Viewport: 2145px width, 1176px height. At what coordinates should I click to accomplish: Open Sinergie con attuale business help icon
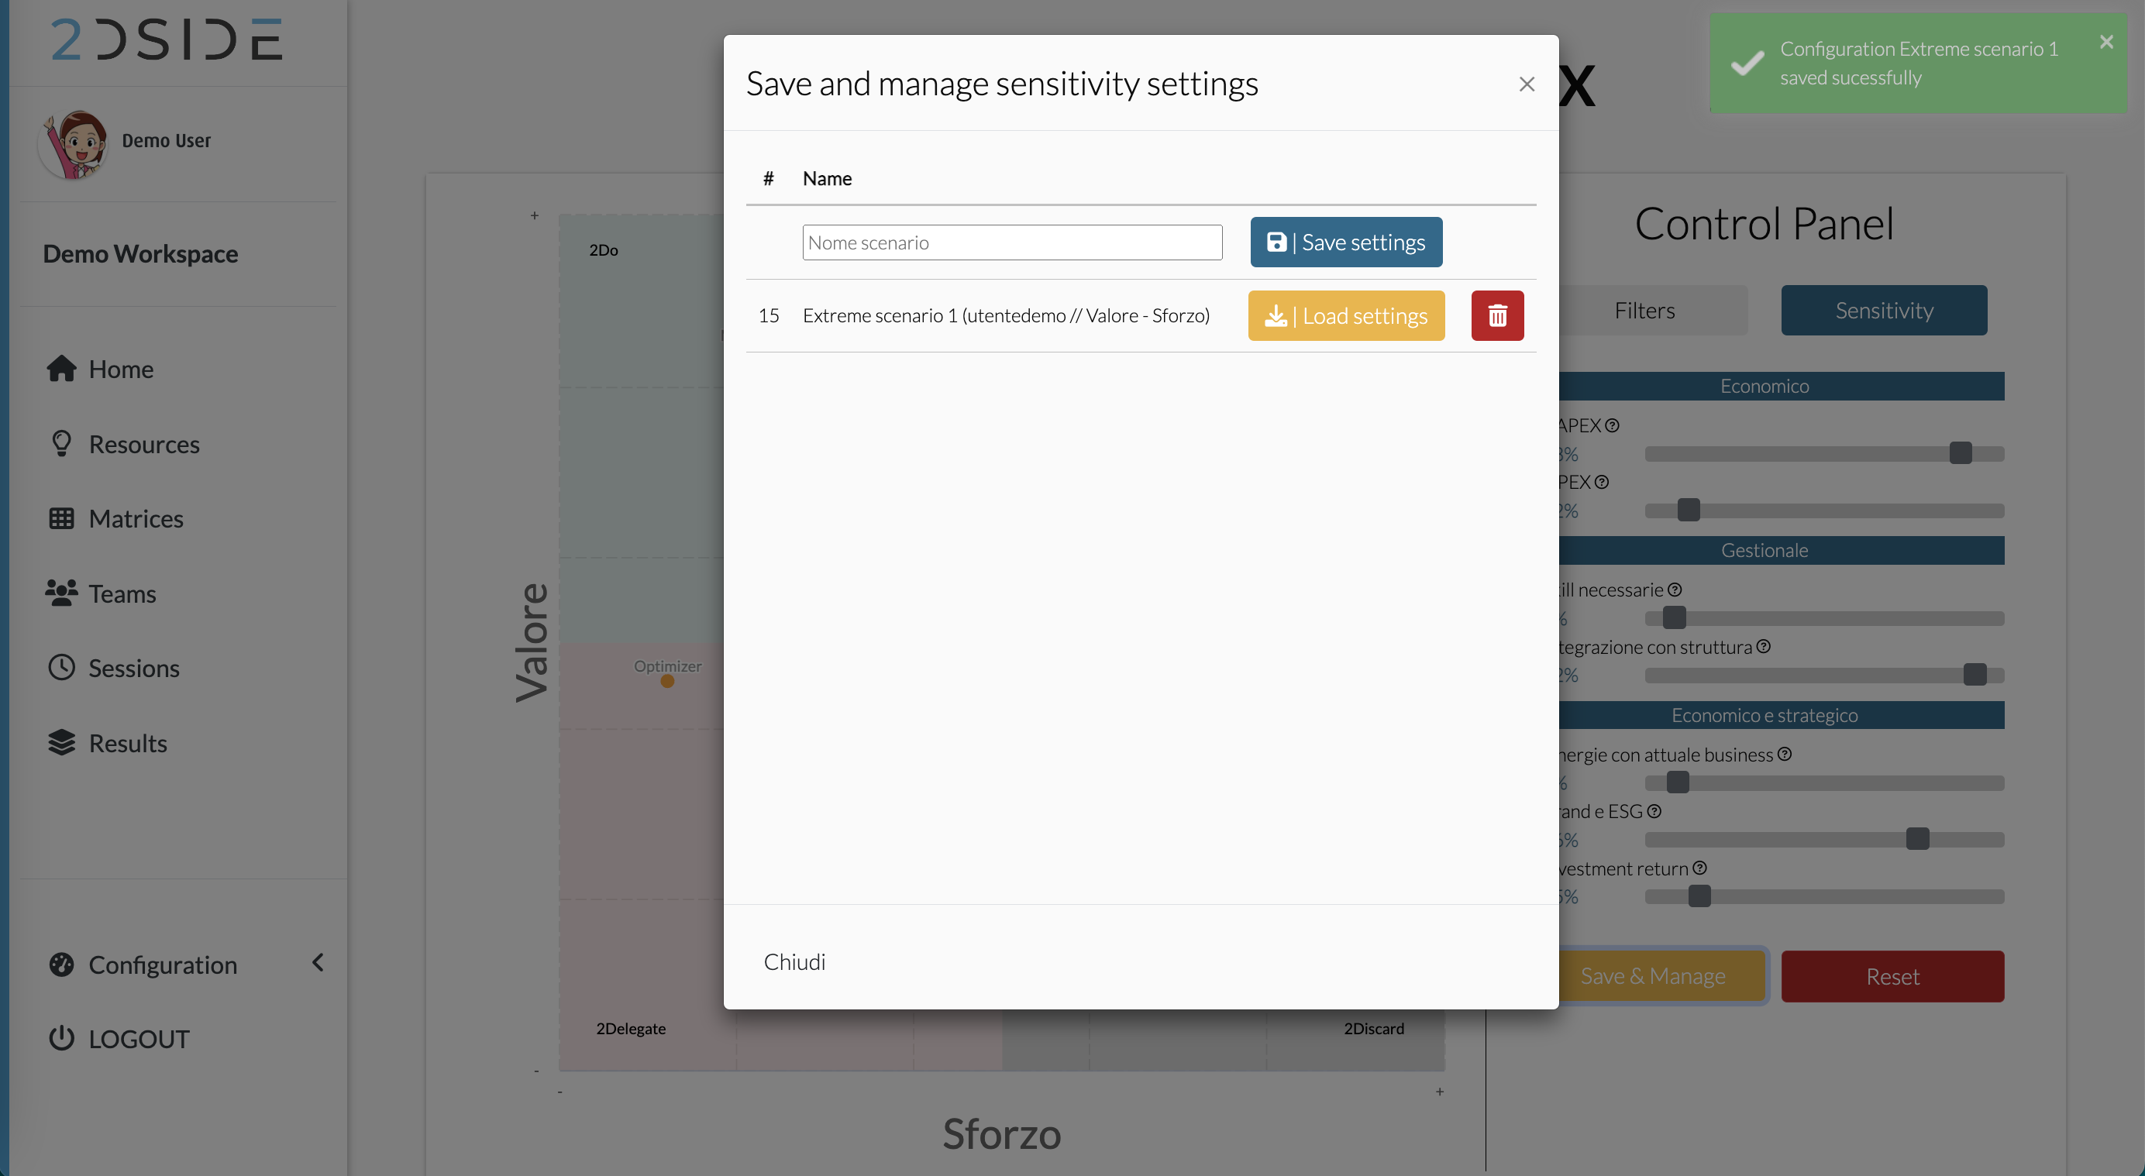[x=1785, y=754]
